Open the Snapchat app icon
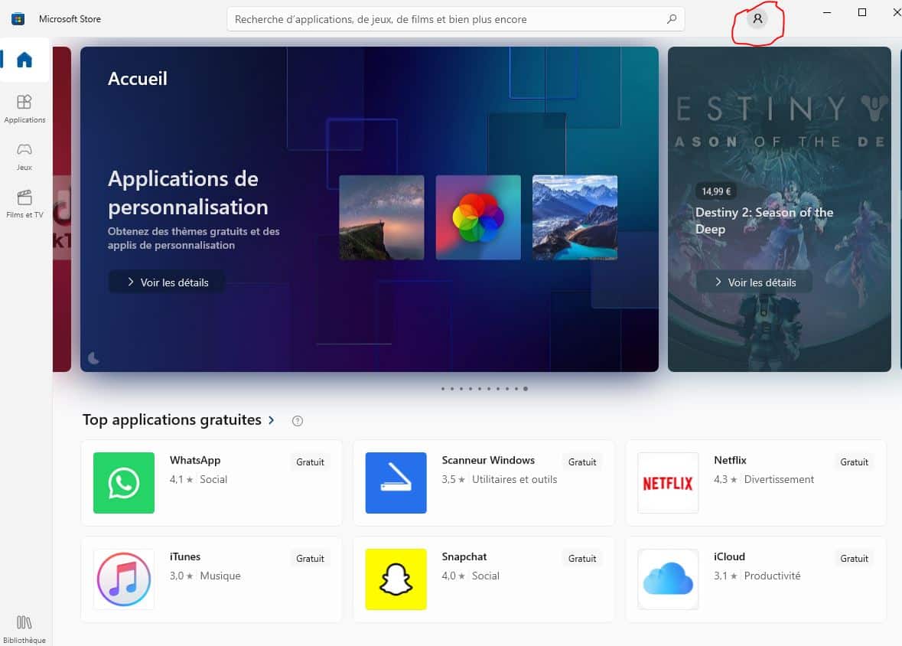 [396, 579]
